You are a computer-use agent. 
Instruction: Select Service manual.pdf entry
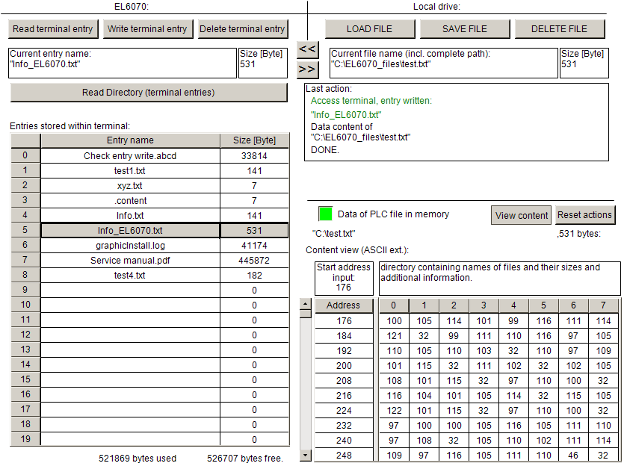click(130, 261)
